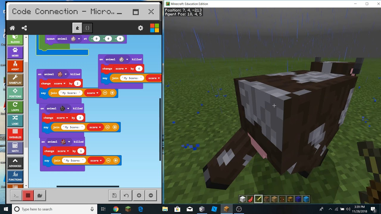The image size is (381, 214).
Task: Open score variable dropdown in change by 1
Action: tap(63, 151)
